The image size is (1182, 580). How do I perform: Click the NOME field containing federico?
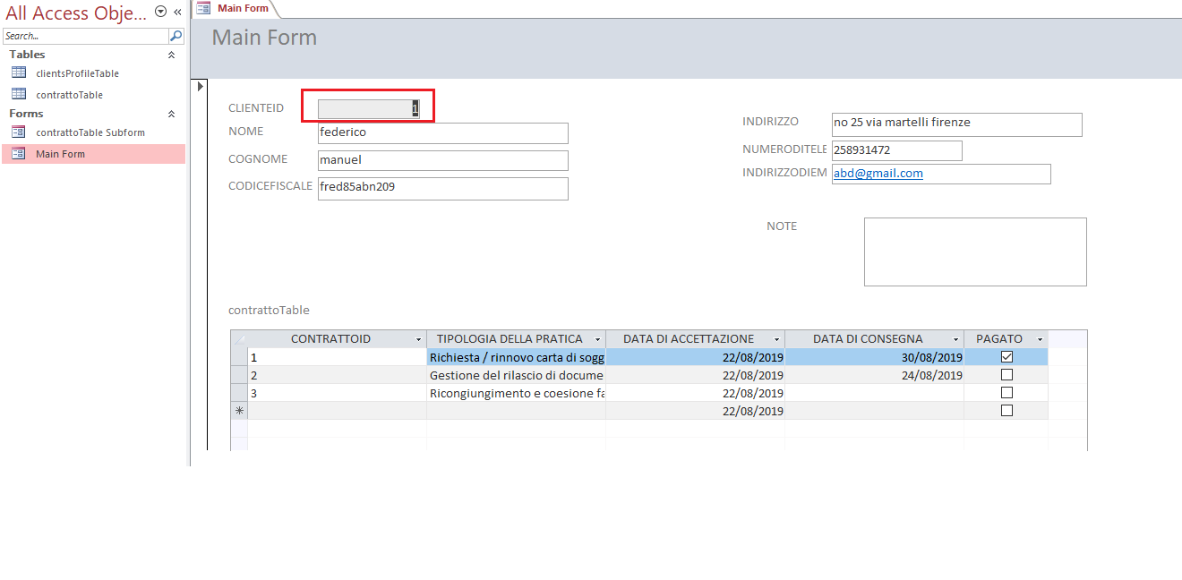tap(443, 132)
